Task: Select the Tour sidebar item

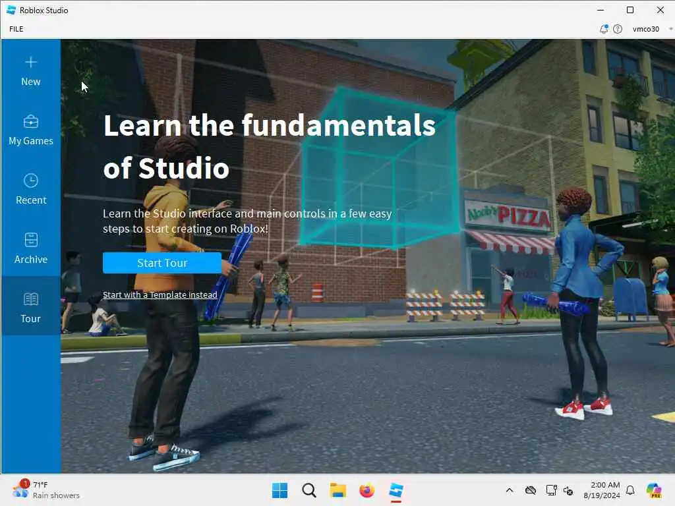Action: click(30, 306)
